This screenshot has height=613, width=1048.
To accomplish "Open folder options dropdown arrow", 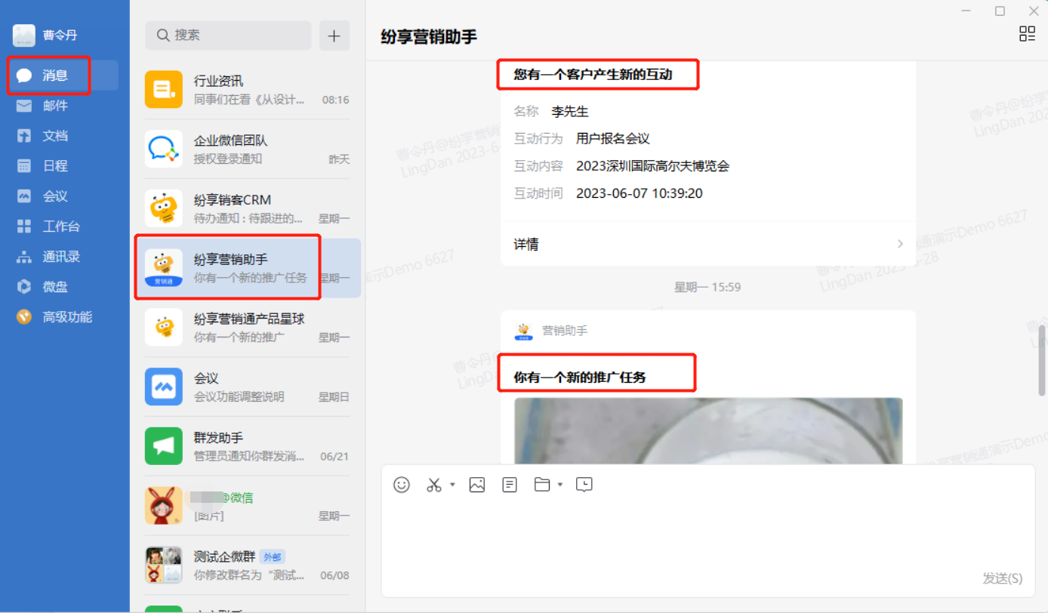I will [x=560, y=485].
